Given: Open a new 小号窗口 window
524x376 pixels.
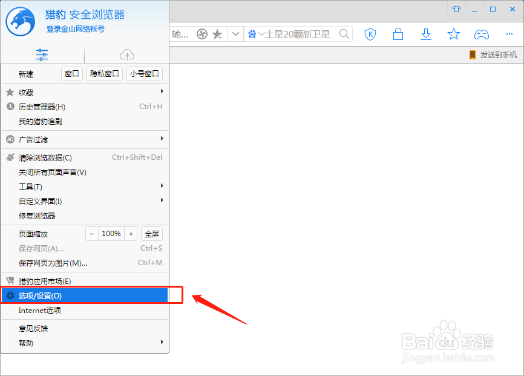Looking at the screenshot, I should tap(145, 74).
